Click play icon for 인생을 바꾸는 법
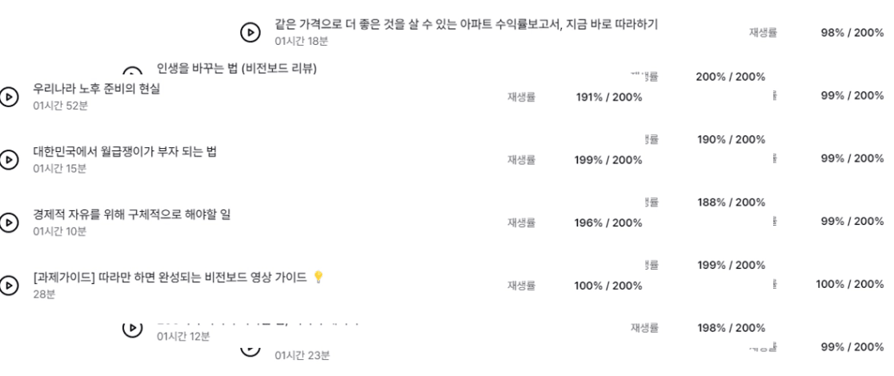The height and width of the screenshot is (376, 894). [x=132, y=72]
